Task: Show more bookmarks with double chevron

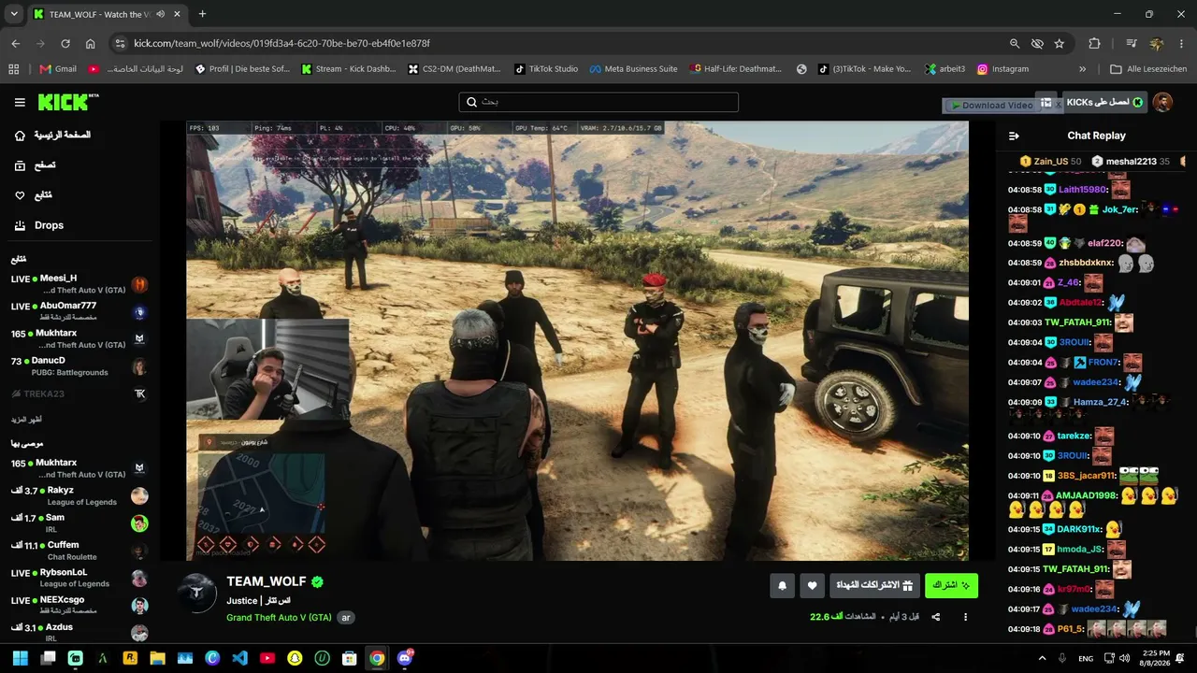Action: (x=1082, y=68)
